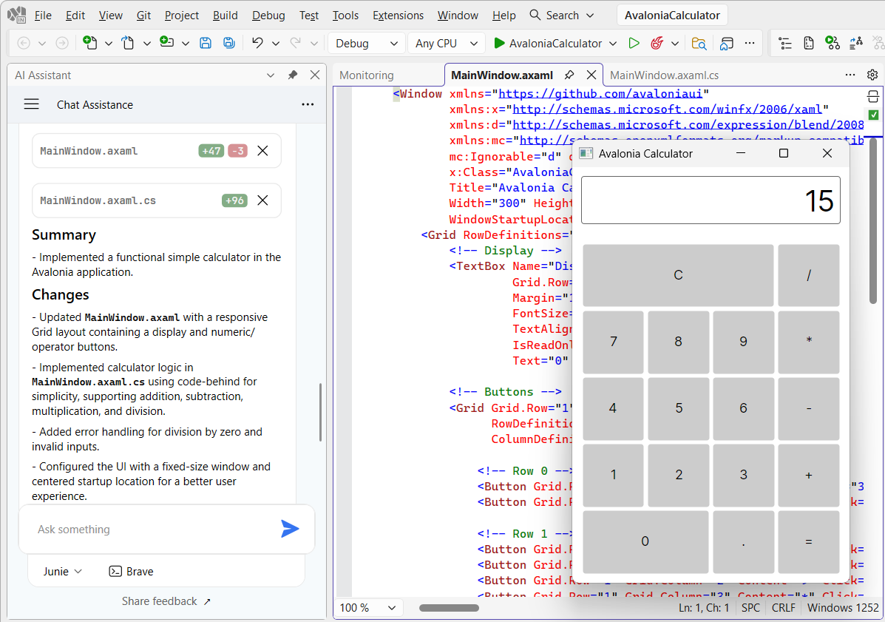Open toolbar overflow three-dots menu
The height and width of the screenshot is (622, 885).
pyautogui.click(x=750, y=43)
